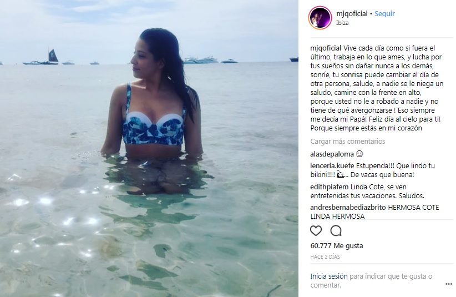Image resolution: width=456 pixels, height=297 pixels.
Task: Open the edithpiafem commenter profile
Action: [329, 187]
